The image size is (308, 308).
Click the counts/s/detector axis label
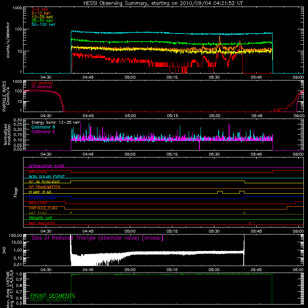click(x=8, y=40)
